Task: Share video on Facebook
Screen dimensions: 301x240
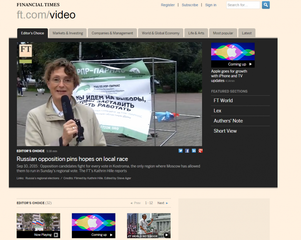Action: [x=187, y=151]
